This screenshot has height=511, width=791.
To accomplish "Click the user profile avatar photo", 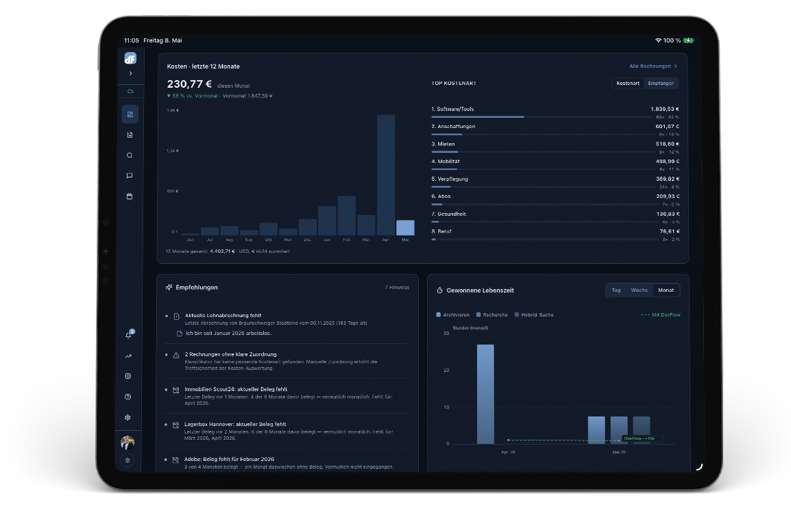I will (127, 443).
